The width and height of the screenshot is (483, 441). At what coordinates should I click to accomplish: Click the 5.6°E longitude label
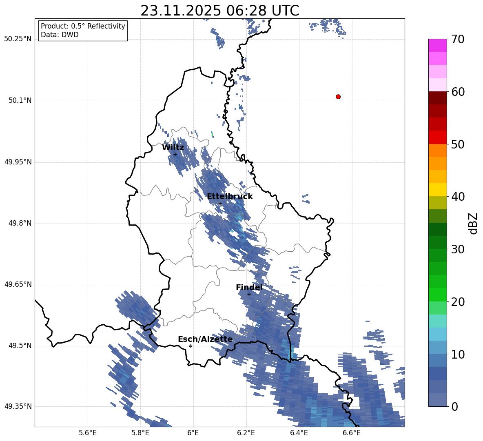click(88, 433)
